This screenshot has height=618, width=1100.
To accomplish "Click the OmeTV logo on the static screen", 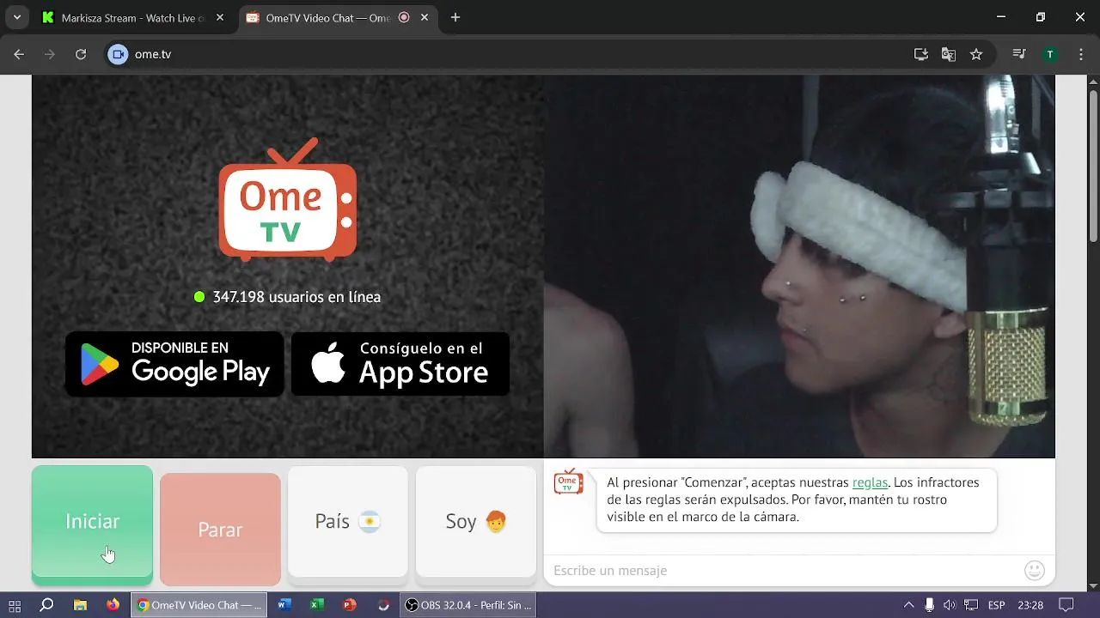I will [x=287, y=199].
